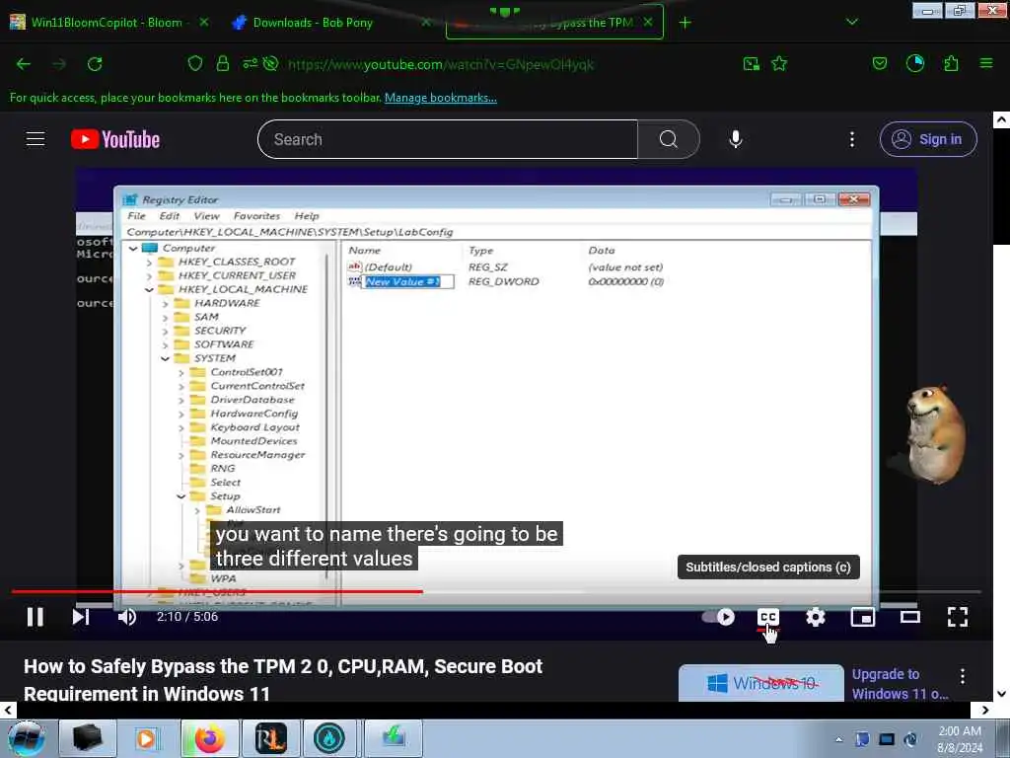Open the site permissions icon in address bar

click(250, 63)
